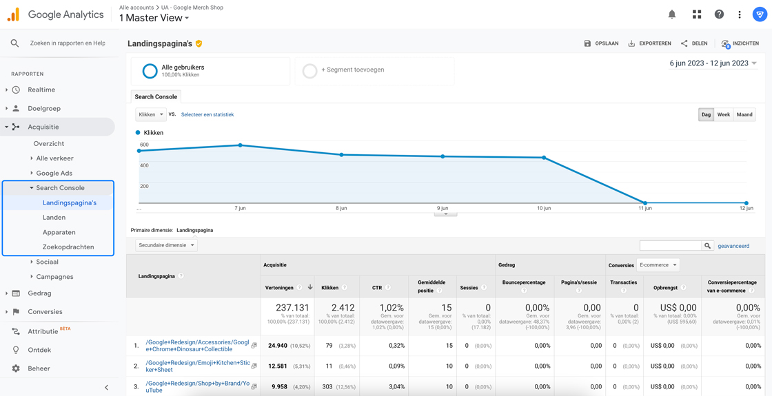Expand Alle verkeer in sidebar

32,158
